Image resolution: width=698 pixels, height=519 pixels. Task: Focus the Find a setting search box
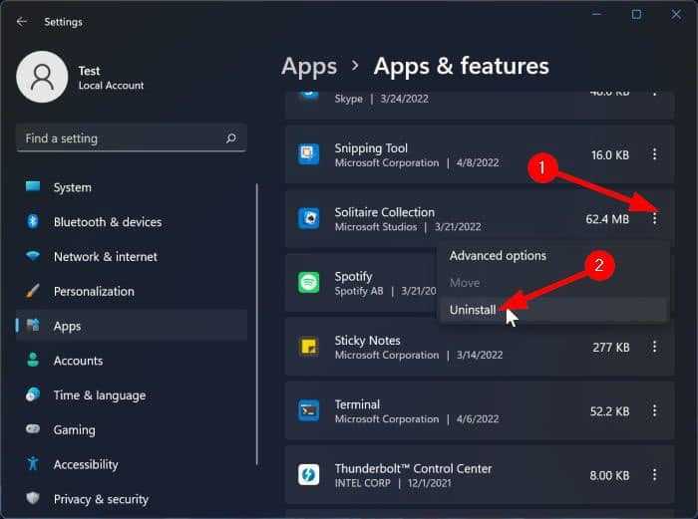[x=132, y=138]
